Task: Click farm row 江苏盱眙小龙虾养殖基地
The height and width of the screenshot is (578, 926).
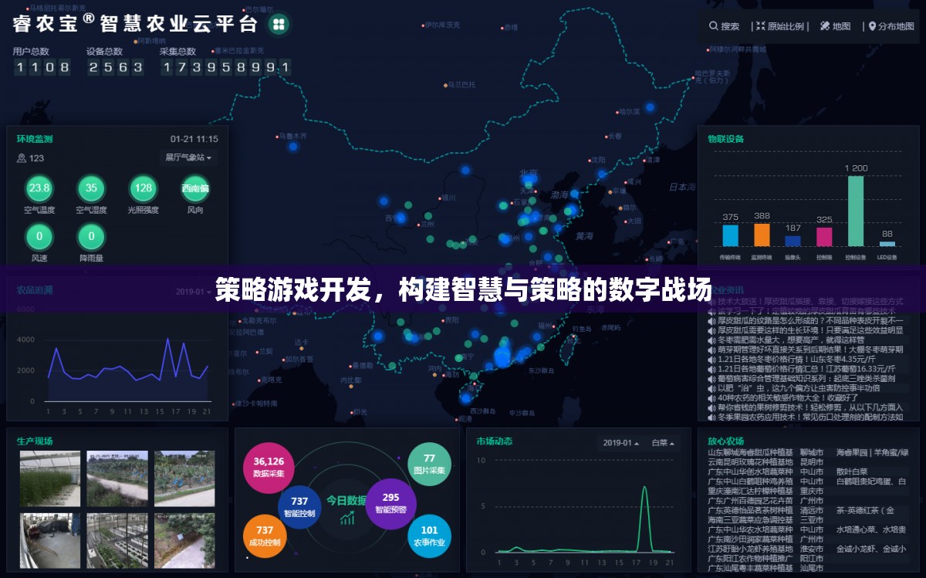Action: tap(808, 549)
